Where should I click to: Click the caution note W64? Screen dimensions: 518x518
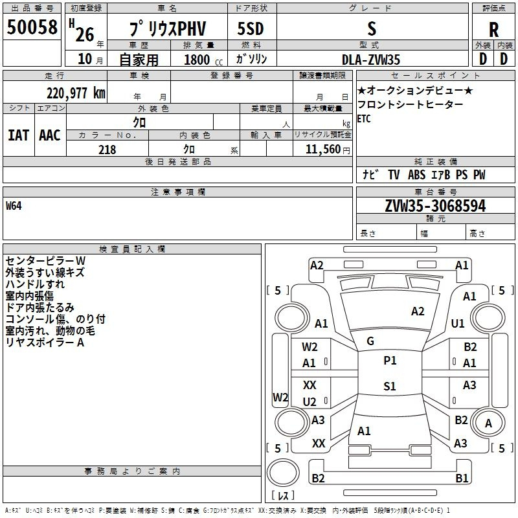coord(14,206)
